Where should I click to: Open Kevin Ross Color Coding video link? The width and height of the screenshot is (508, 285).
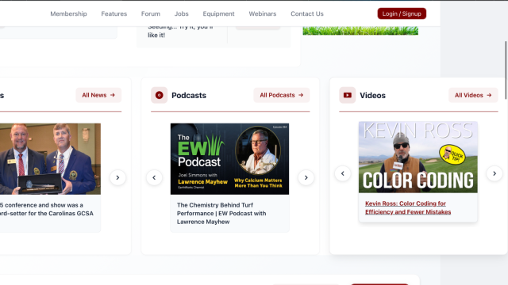(x=408, y=207)
